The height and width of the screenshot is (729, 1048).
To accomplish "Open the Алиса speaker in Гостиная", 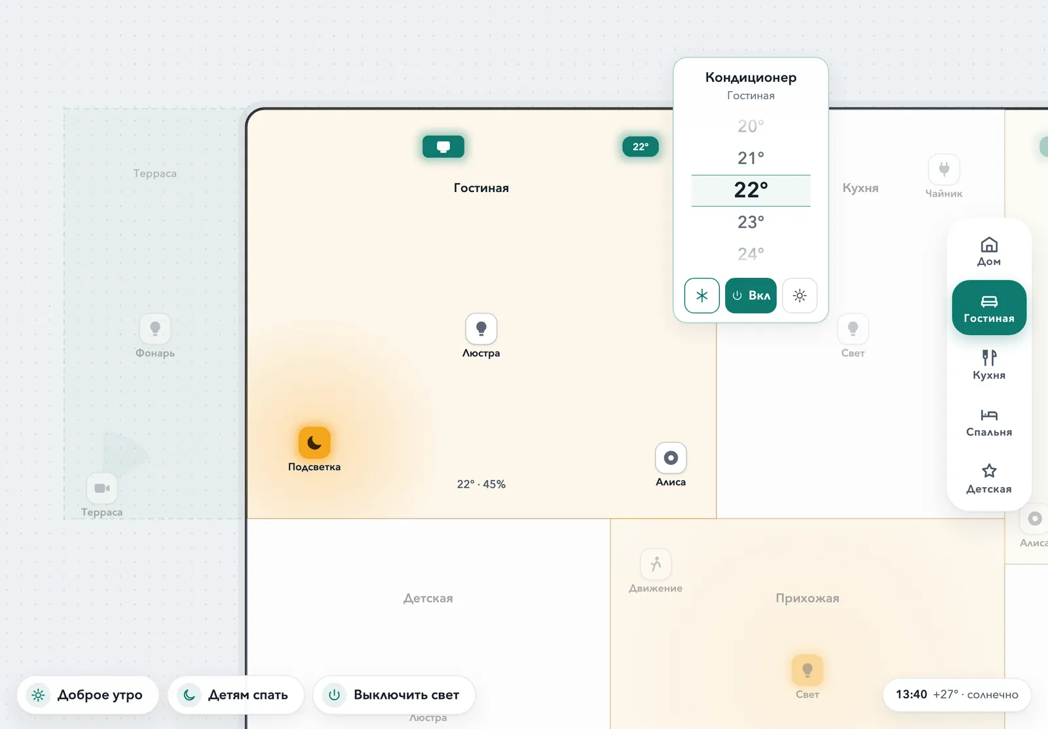I will coord(671,458).
